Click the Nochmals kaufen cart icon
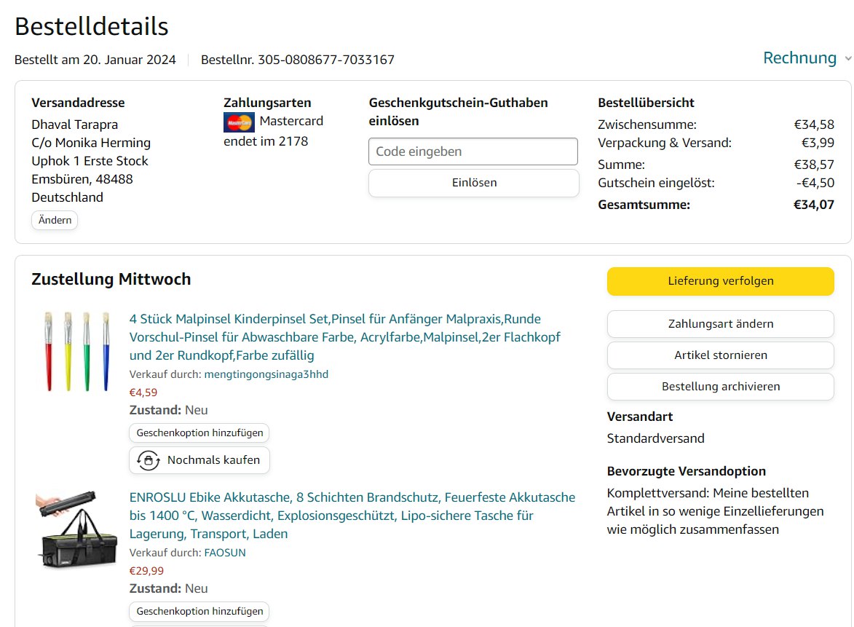 coord(149,460)
